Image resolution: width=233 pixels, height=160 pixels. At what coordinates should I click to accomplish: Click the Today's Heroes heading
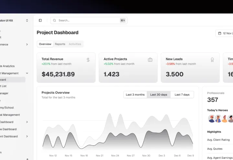pyautogui.click(x=217, y=110)
